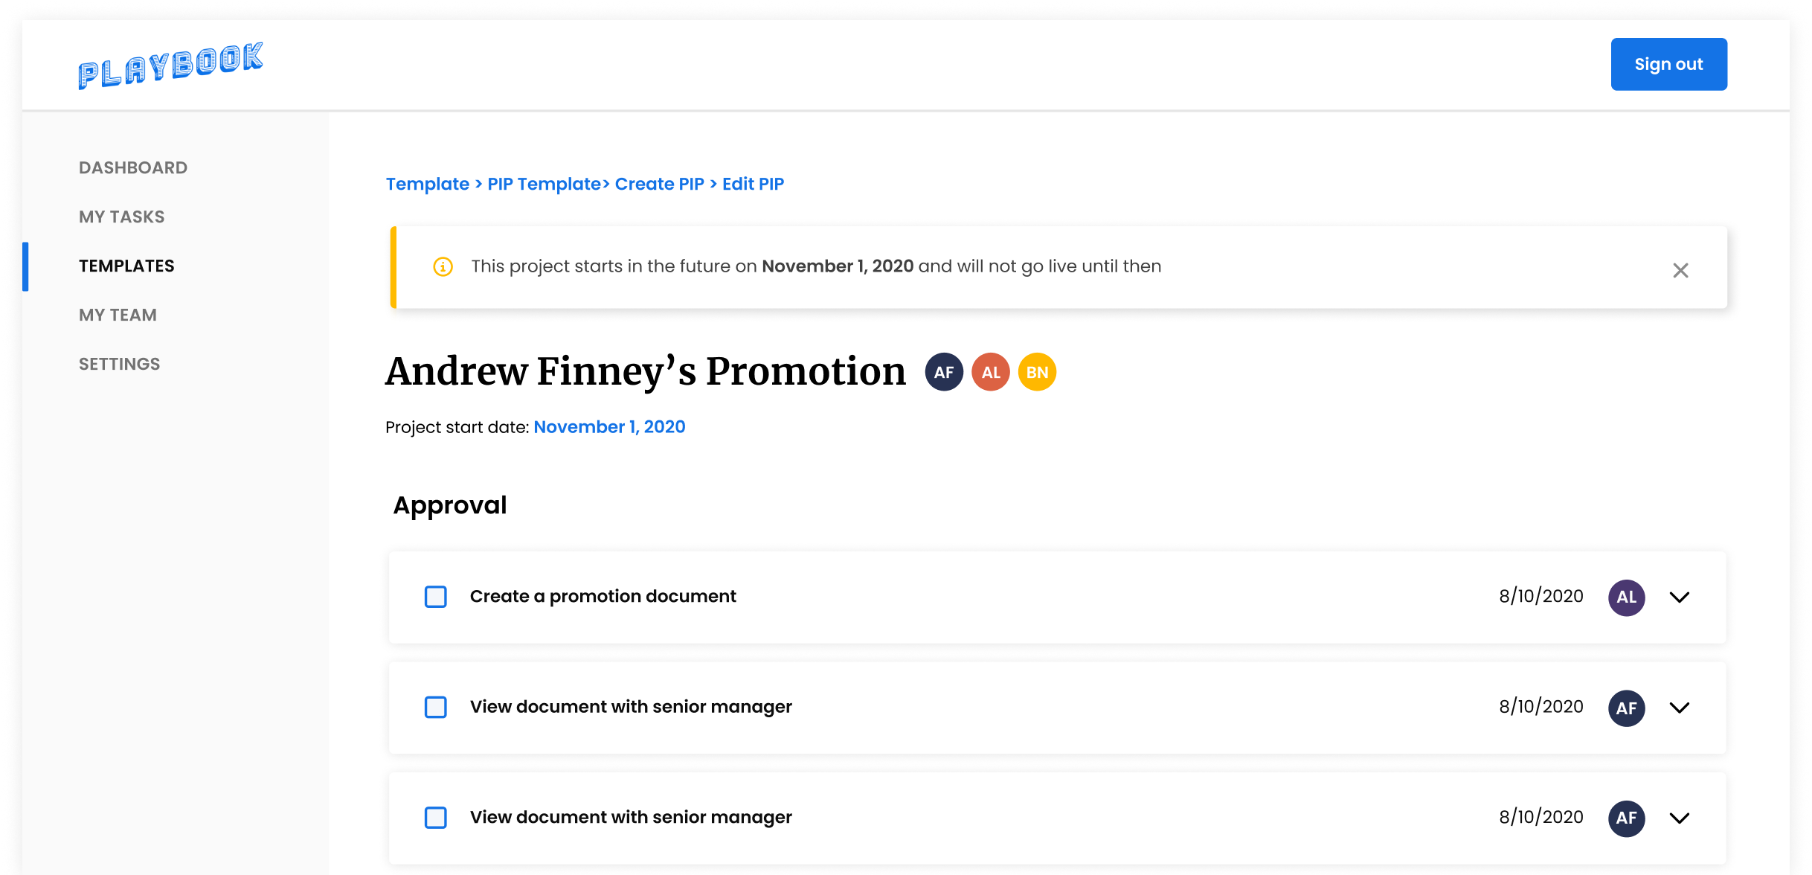Screen dimensions: 1812x875
Task: Click the Playbook logo
Action: pos(170,65)
